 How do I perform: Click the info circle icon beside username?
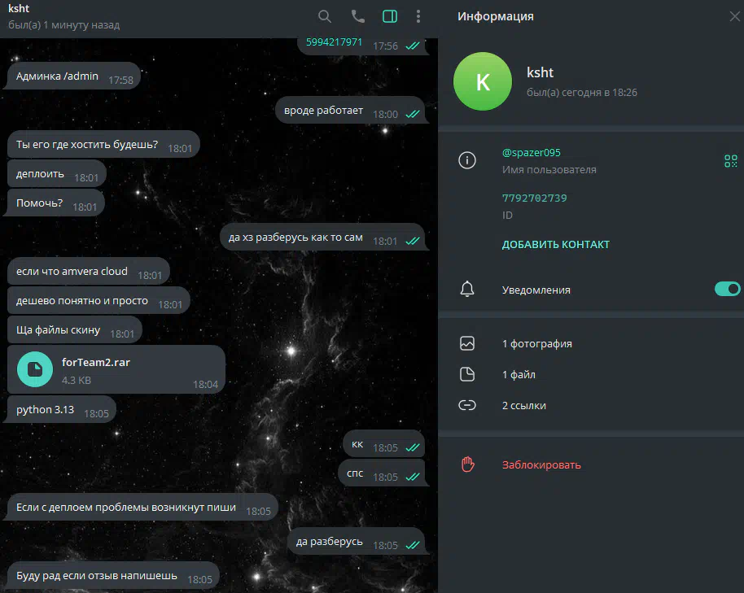click(x=467, y=160)
